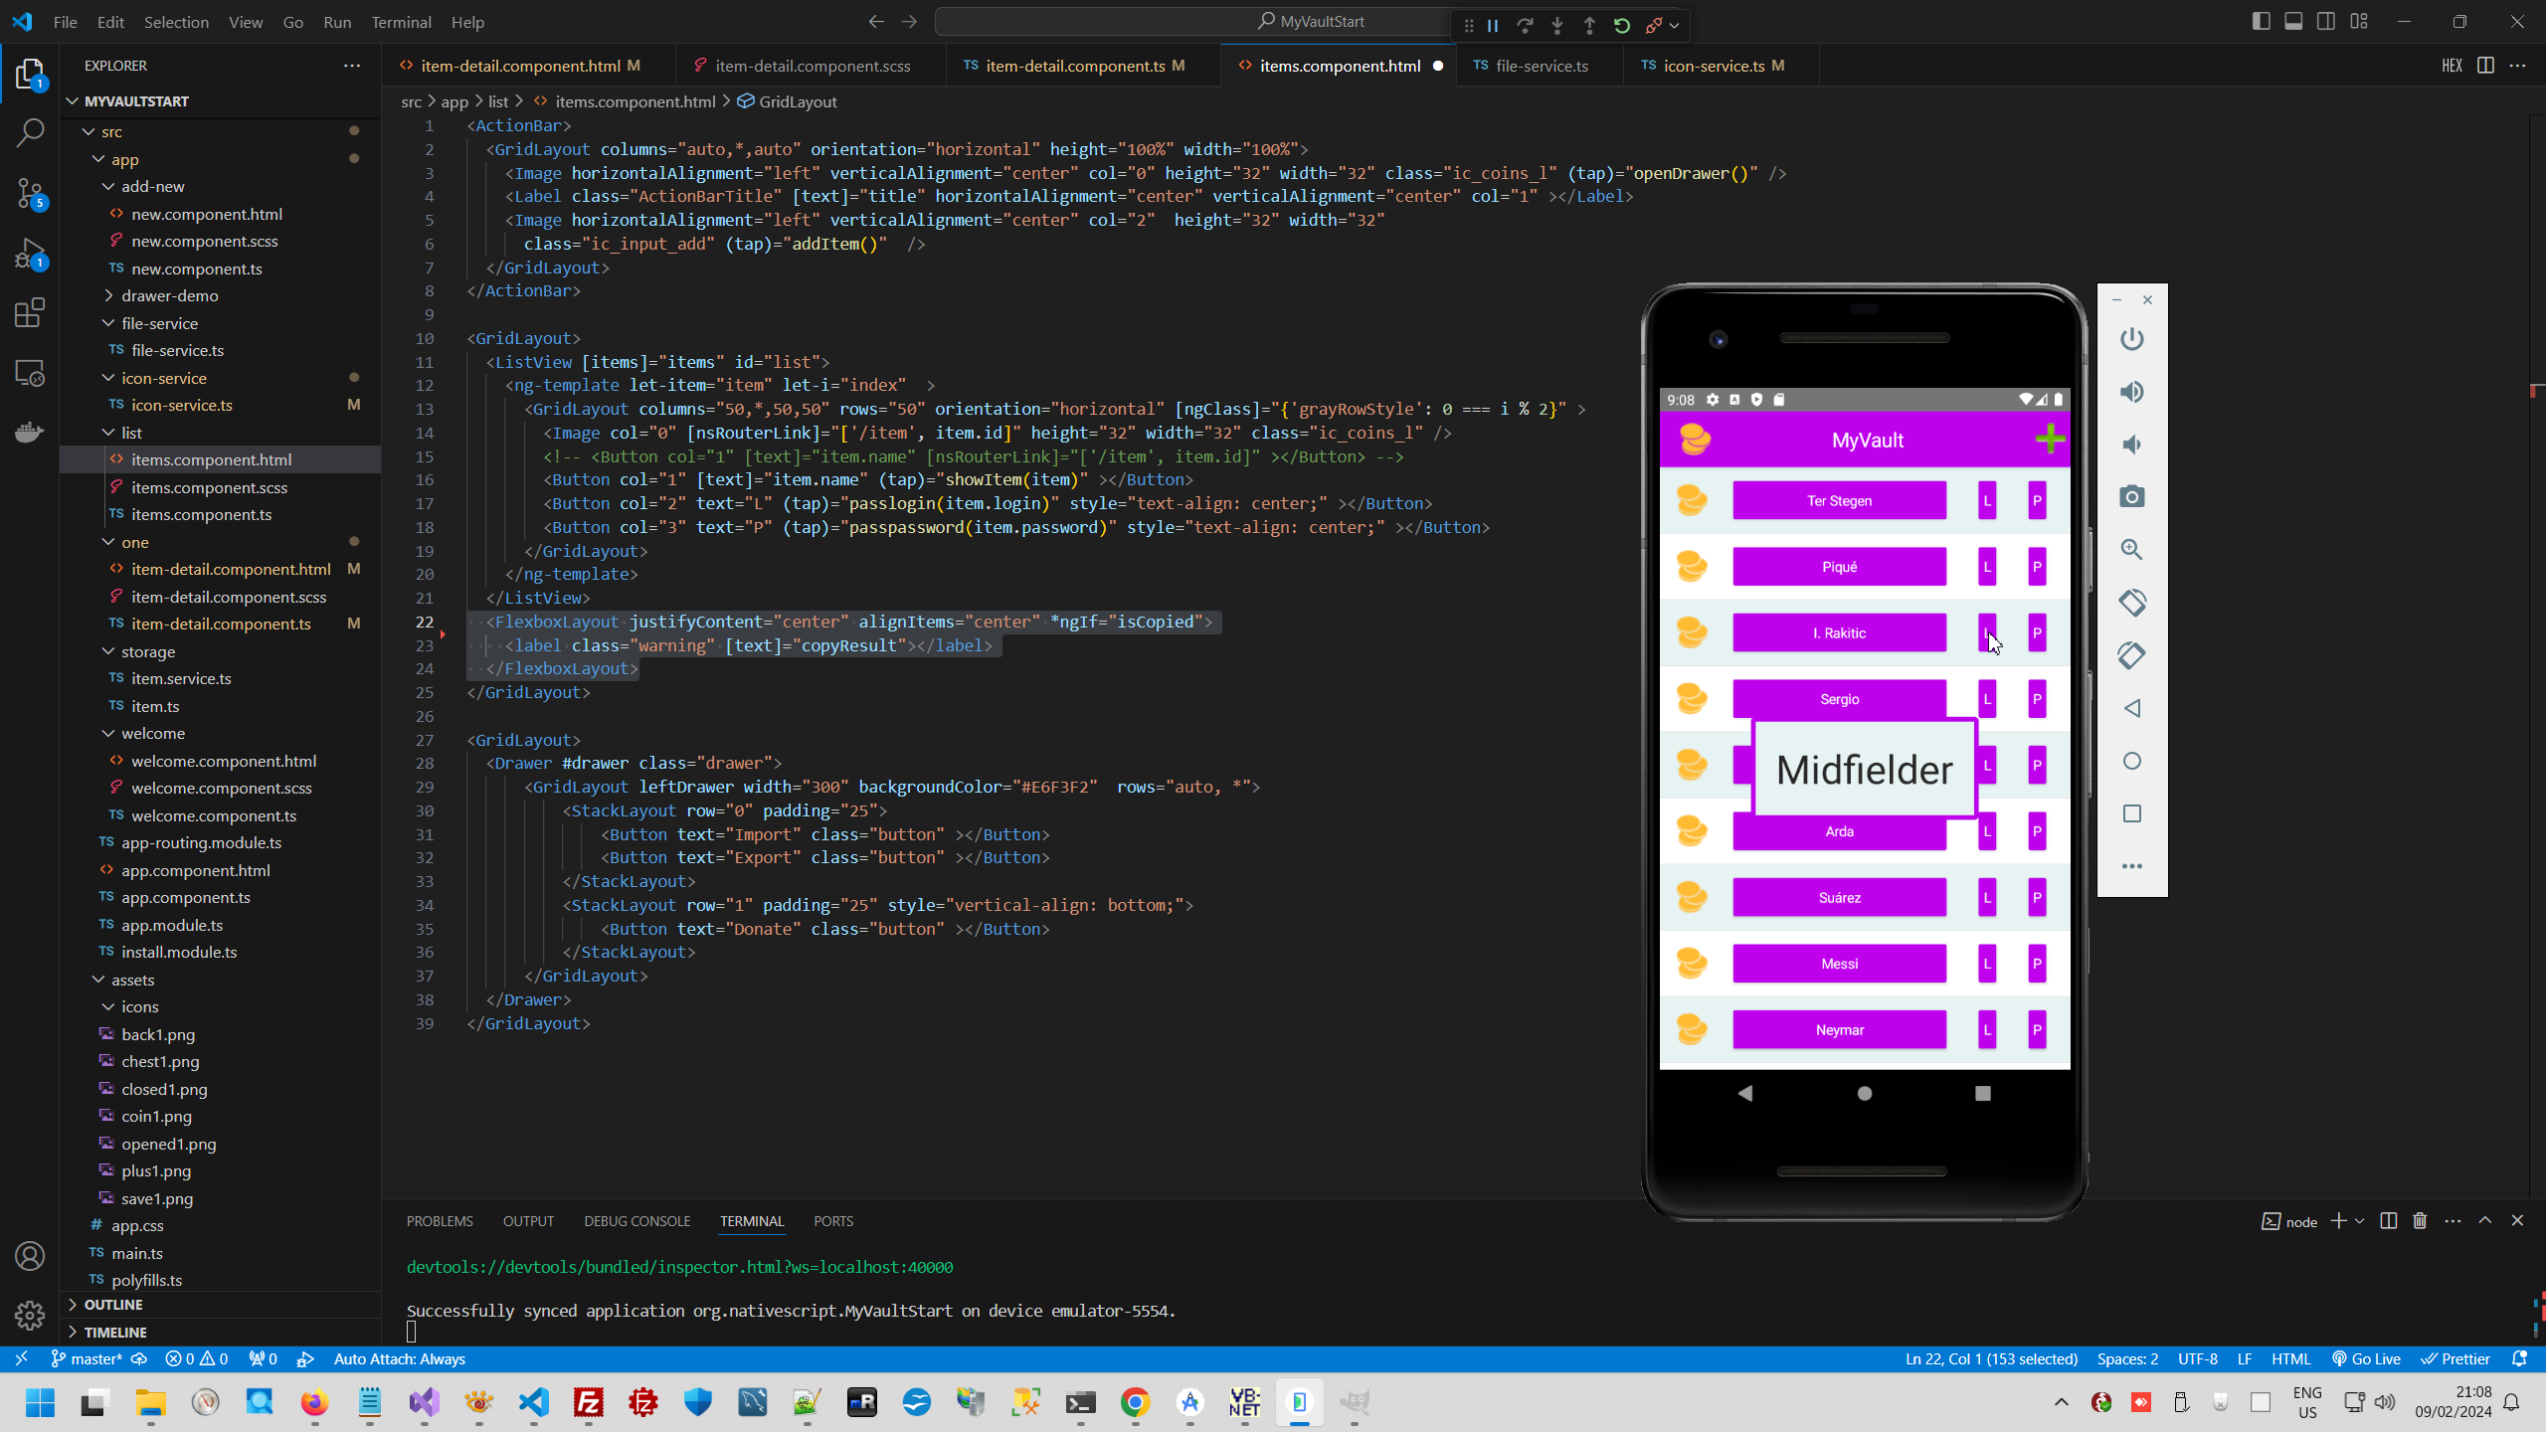
Task: Pause the debugger from debug toolbar
Action: [1493, 26]
